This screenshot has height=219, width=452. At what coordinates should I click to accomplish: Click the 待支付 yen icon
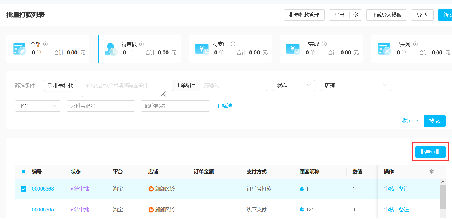tap(202, 49)
